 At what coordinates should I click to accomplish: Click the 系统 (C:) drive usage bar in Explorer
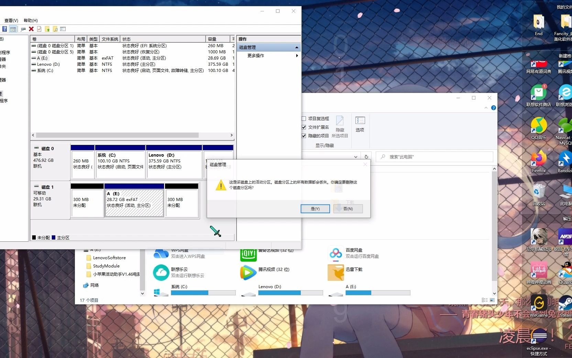coord(203,293)
